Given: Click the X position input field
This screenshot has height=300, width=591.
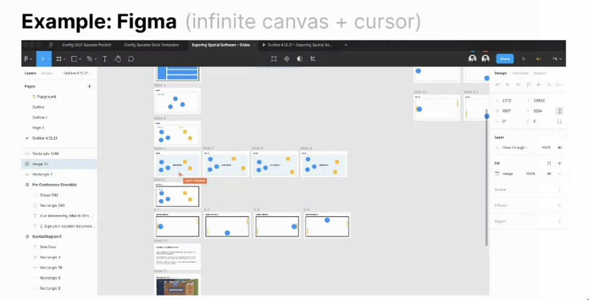Looking at the screenshot, I should point(507,101).
